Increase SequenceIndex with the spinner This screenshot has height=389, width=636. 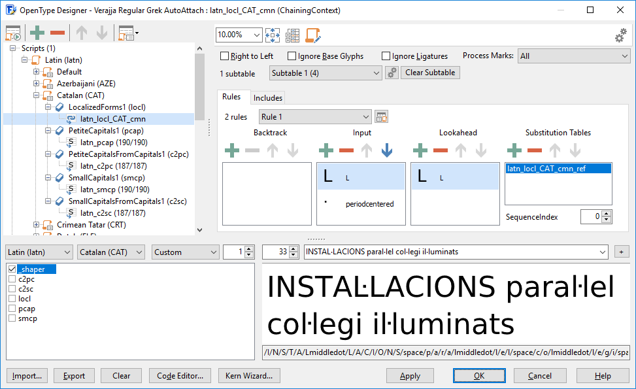[607, 214]
